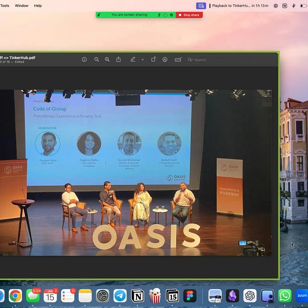The height and width of the screenshot is (308, 308).
Task: Click the battery status menu bar icon
Action: click(304, 6)
